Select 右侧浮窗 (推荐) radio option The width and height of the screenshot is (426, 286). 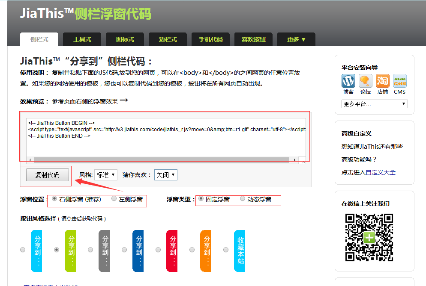coord(54,199)
